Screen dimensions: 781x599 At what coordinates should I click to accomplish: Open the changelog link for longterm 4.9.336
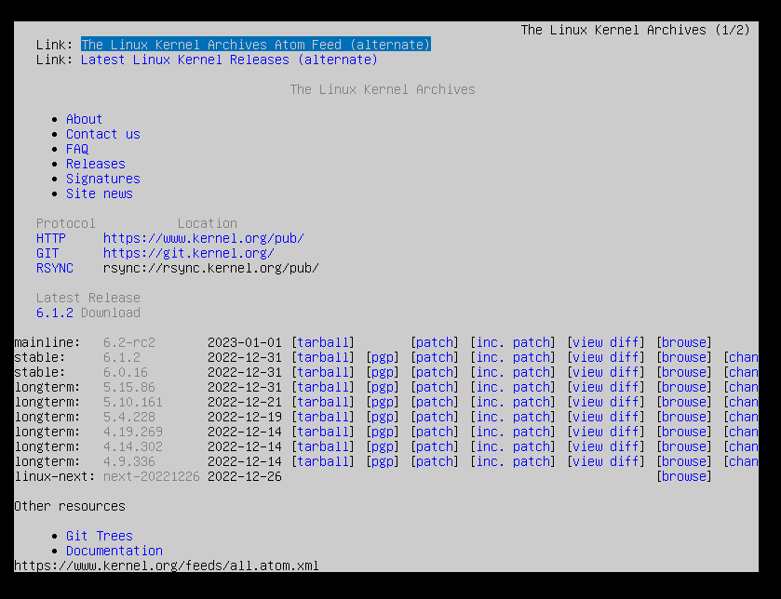tap(744, 462)
